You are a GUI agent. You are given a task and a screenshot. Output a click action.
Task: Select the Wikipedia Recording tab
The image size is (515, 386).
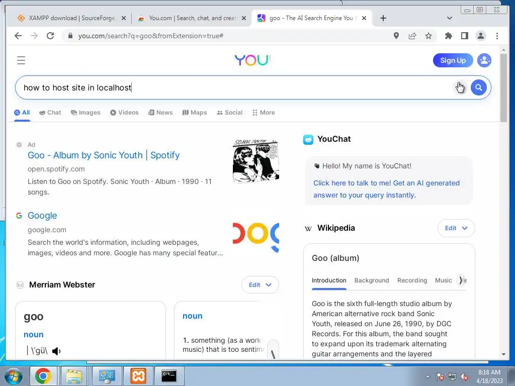(412, 280)
